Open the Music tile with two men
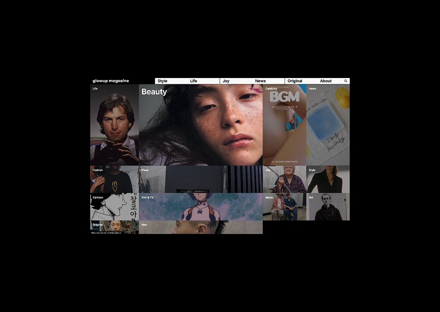The width and height of the screenshot is (440, 312). (x=285, y=207)
